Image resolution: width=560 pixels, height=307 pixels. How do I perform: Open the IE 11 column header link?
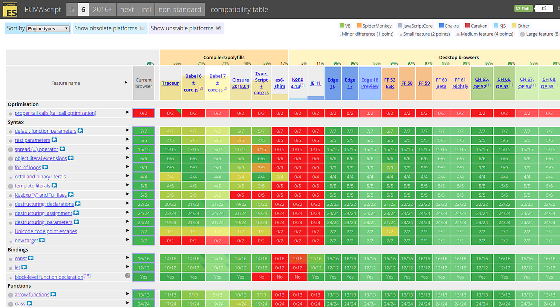(x=316, y=83)
